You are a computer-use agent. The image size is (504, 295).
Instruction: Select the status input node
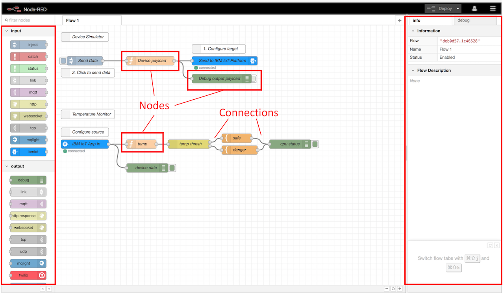(x=28, y=69)
